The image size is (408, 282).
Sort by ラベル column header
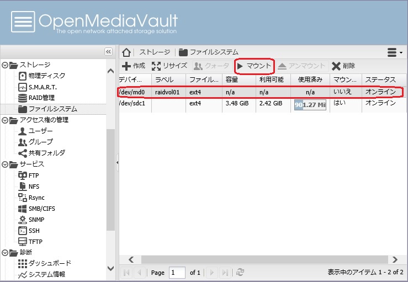[168, 79]
